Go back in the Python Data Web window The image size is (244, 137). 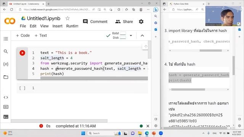point(165,10)
